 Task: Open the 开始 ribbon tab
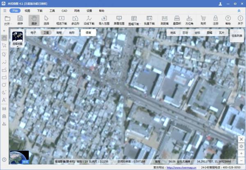[x=15, y=11]
